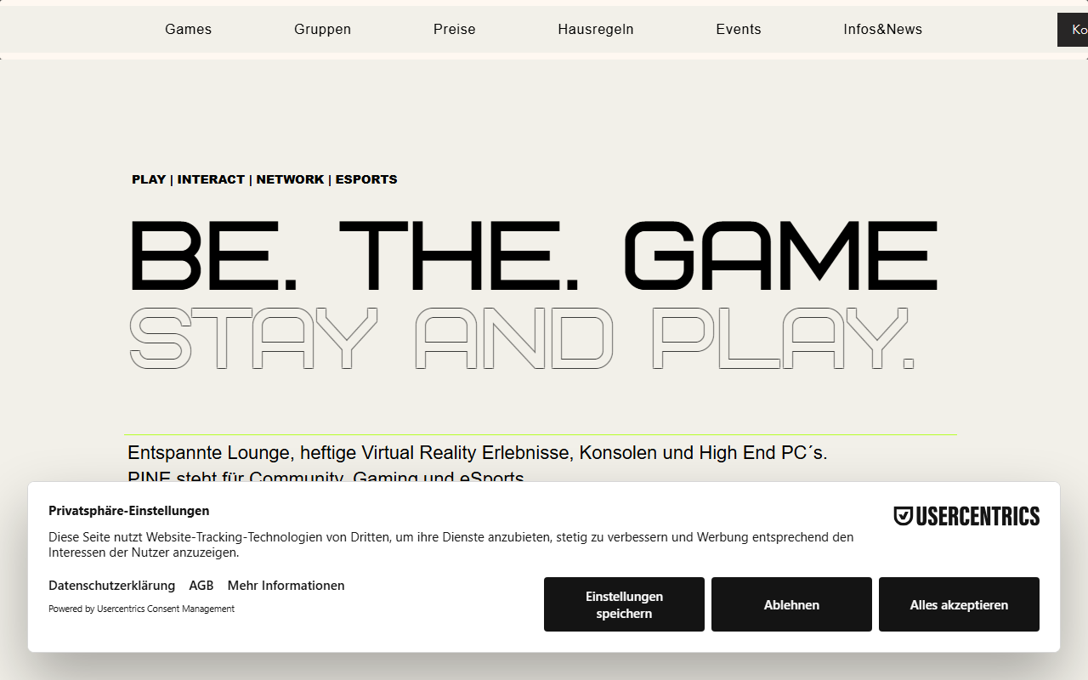Image resolution: width=1088 pixels, height=680 pixels.
Task: Accept all cookies with Alles akzeptieren
Action: pyautogui.click(x=959, y=604)
